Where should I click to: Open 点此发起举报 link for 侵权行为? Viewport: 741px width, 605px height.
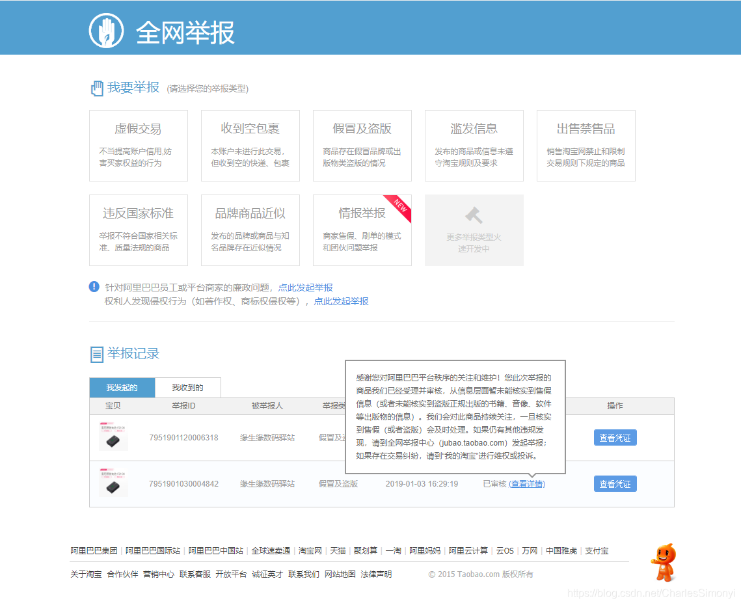pos(341,301)
